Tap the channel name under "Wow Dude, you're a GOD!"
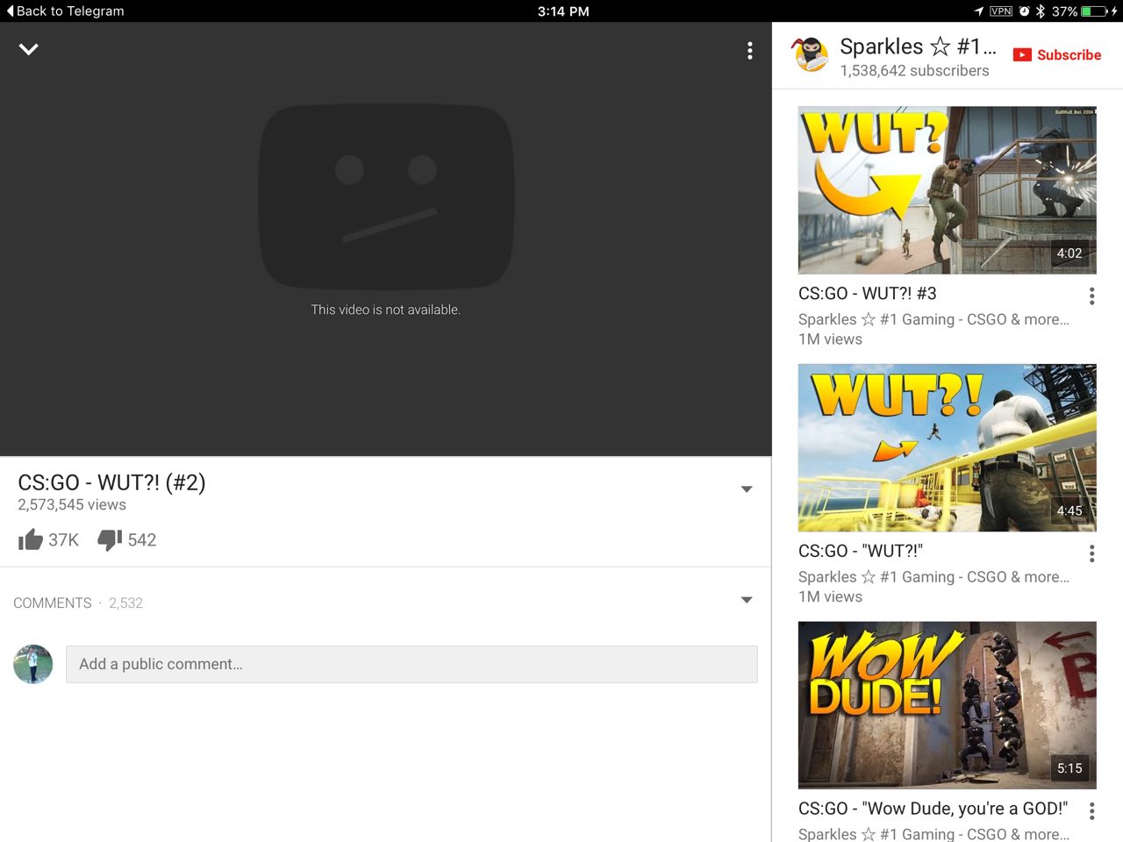Screen dimensions: 1123x842 [933, 834]
